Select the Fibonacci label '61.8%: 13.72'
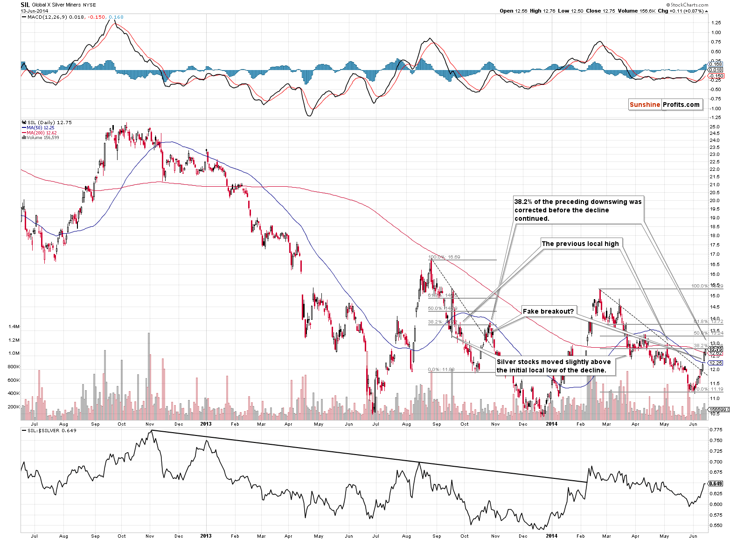 coord(708,322)
